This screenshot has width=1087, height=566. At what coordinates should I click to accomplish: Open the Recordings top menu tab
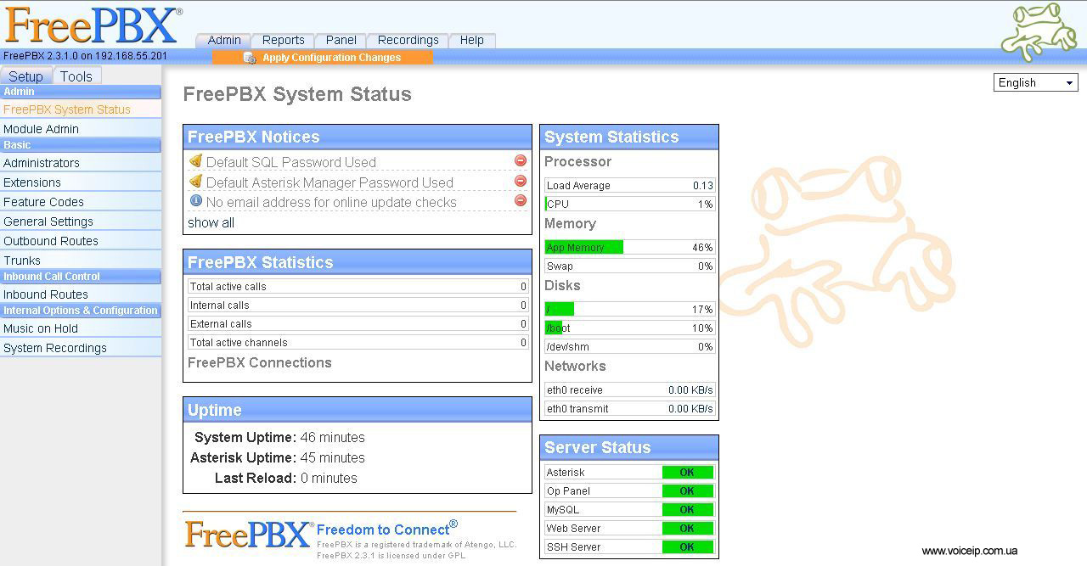pyautogui.click(x=408, y=40)
